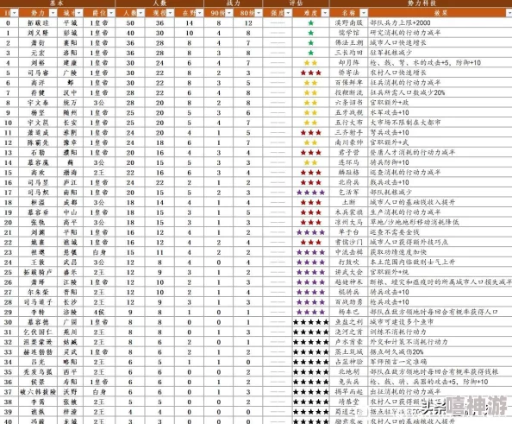Click the effect cell 训练不消耗行动力
512x424 pixels.
[440, 332]
